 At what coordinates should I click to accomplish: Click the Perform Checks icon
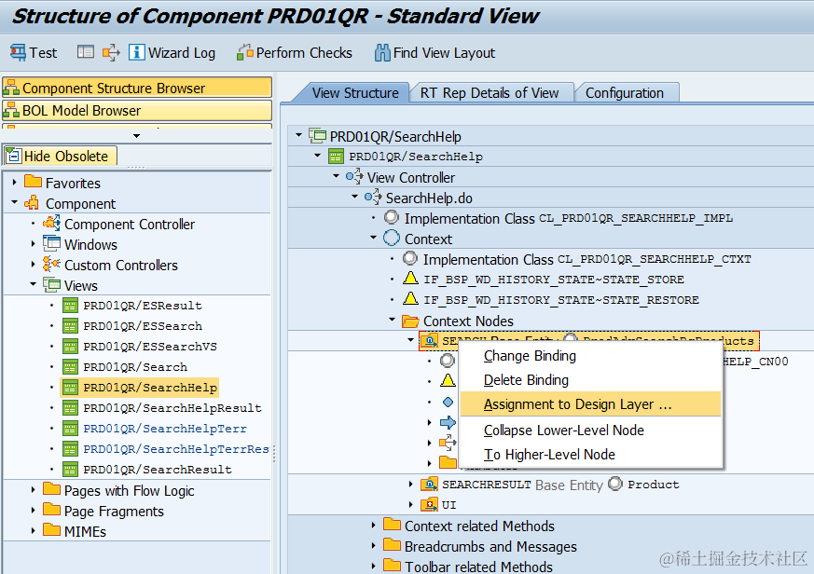[x=244, y=52]
